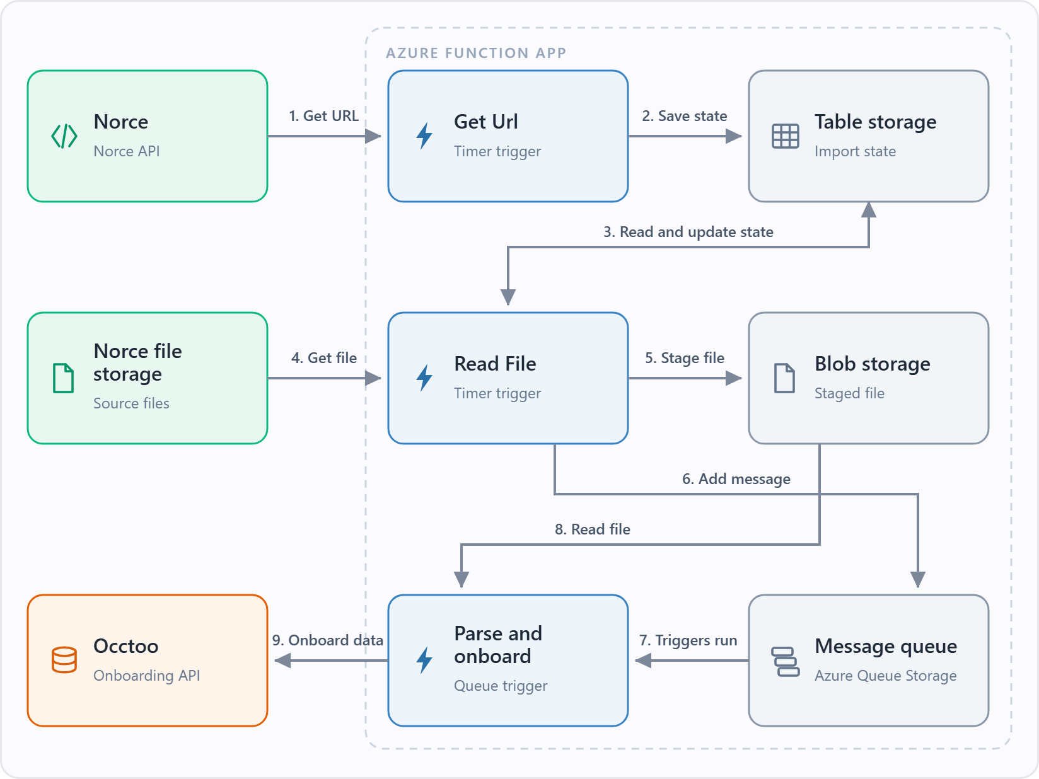The image size is (1039, 779).
Task: Click 'Norce API' subtitle text
Action: pos(127,151)
